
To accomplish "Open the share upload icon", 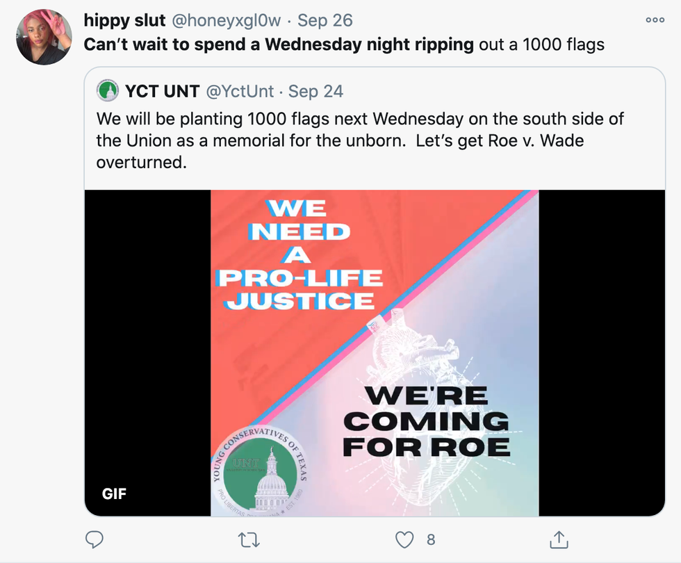I will [x=558, y=539].
